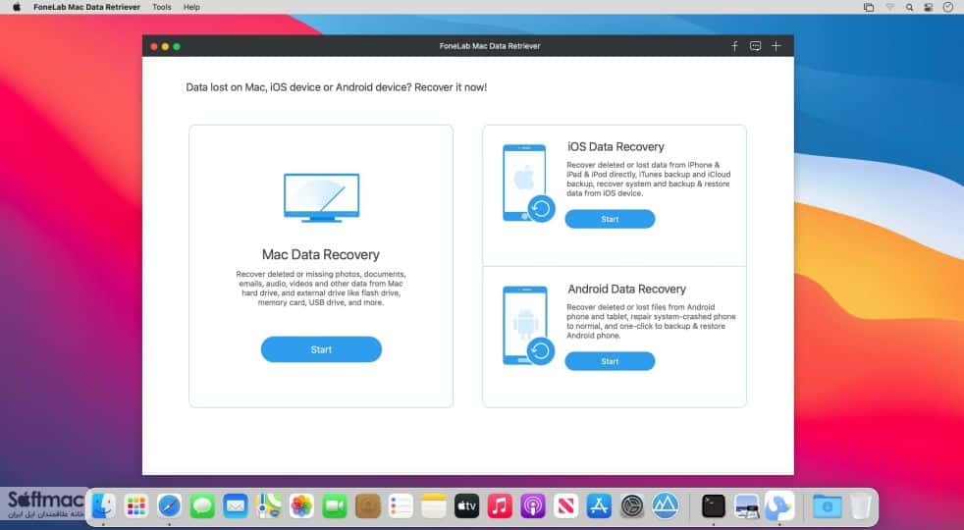Start Mac Data Recovery
The height and width of the screenshot is (530, 964).
[x=321, y=349]
